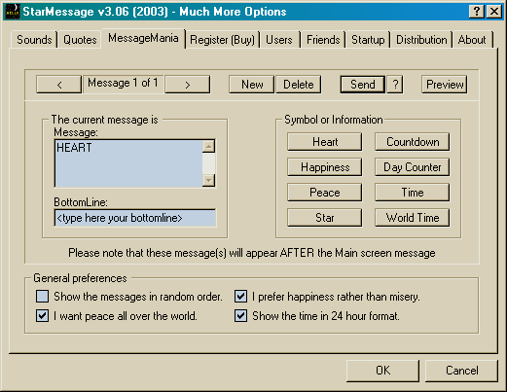Click inside the BottomLine text field

135,218
